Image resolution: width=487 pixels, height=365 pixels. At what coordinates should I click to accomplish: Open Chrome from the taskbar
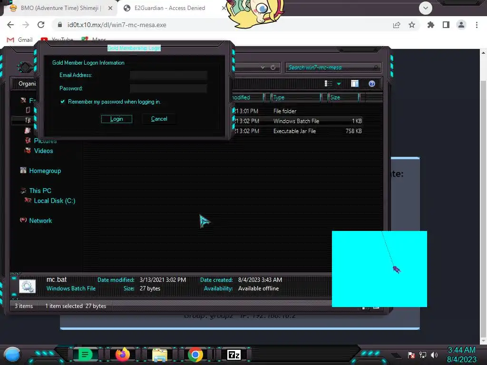195,355
